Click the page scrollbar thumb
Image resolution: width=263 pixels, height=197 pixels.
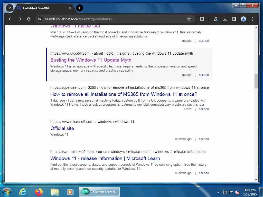tap(256, 81)
